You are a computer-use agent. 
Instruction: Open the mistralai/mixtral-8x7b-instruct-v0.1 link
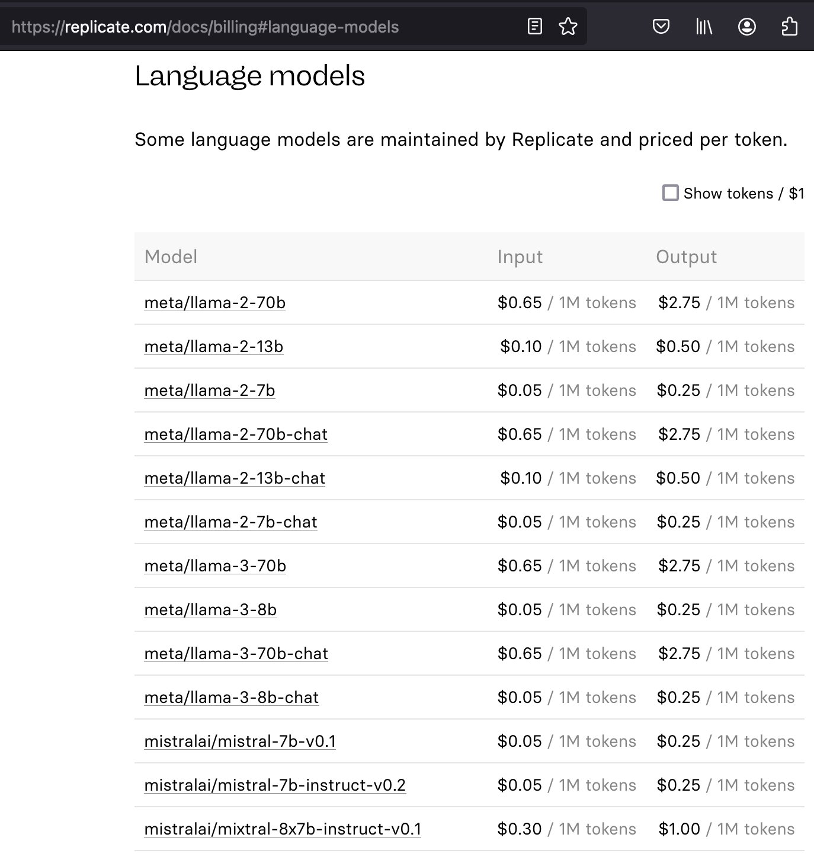tap(283, 829)
